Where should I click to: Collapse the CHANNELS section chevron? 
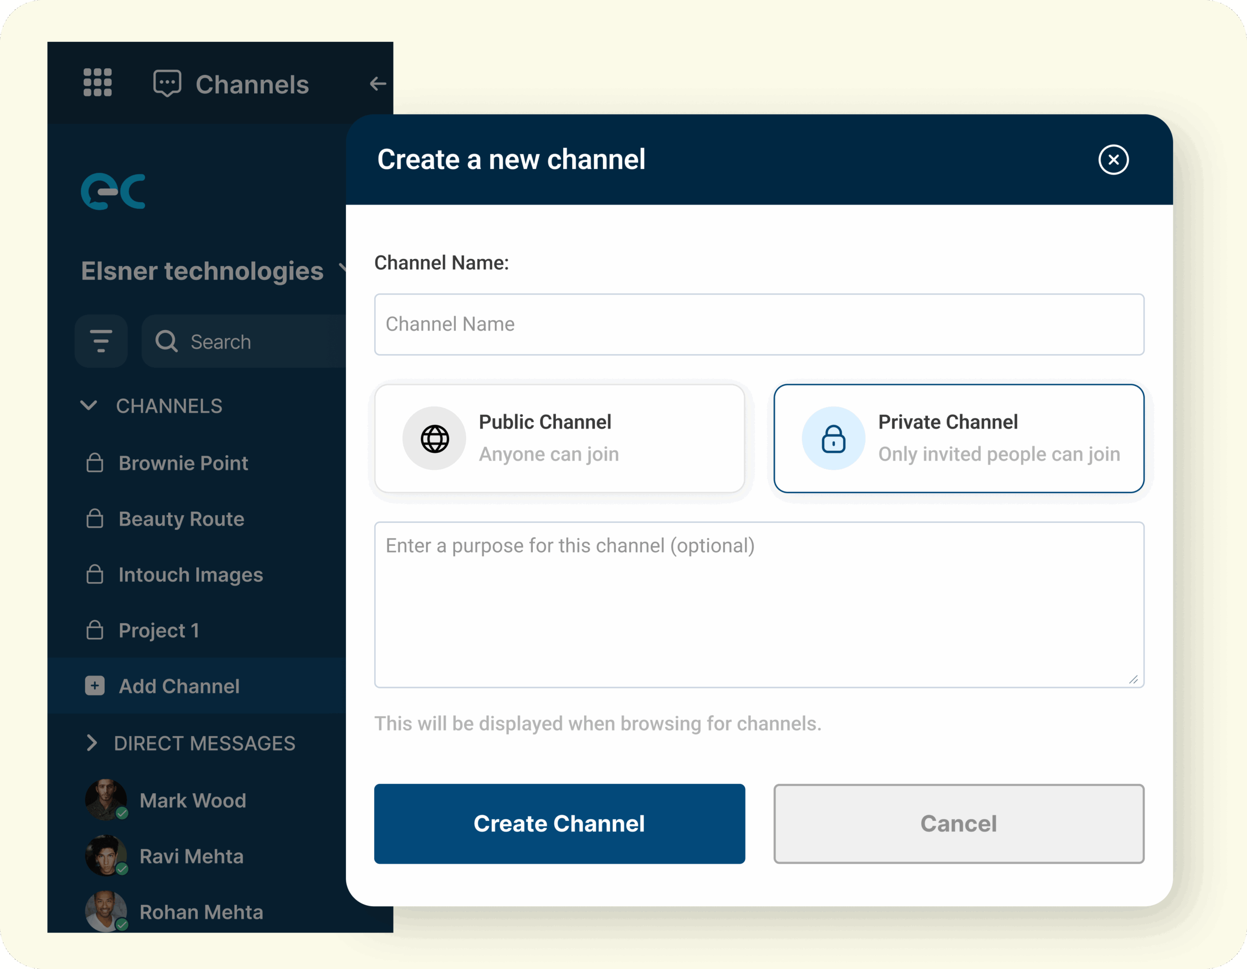tap(89, 406)
